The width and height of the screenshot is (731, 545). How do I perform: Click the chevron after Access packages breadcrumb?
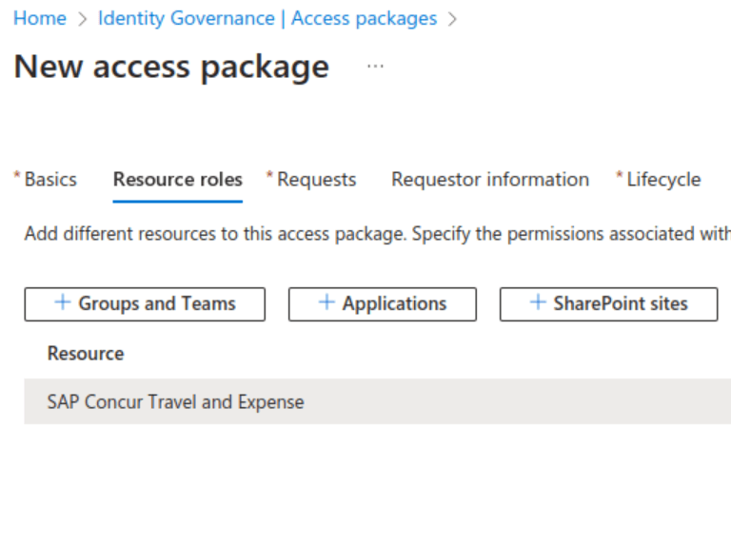(x=452, y=19)
